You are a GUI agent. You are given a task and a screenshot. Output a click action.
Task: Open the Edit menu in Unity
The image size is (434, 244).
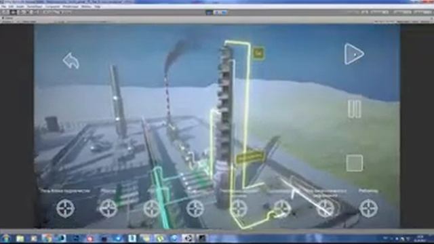[x=11, y=6]
